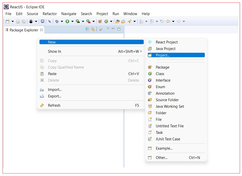Open the External Tools dropdown arrow
The width and height of the screenshot is (242, 176).
pos(93,21)
